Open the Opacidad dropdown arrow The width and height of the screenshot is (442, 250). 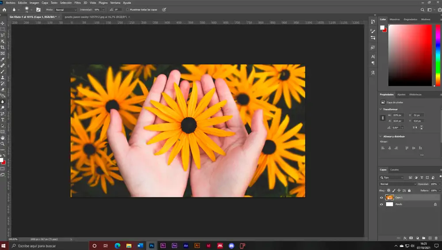439,184
